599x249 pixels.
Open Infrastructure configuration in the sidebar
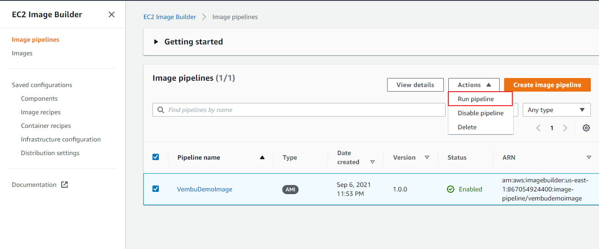[61, 139]
